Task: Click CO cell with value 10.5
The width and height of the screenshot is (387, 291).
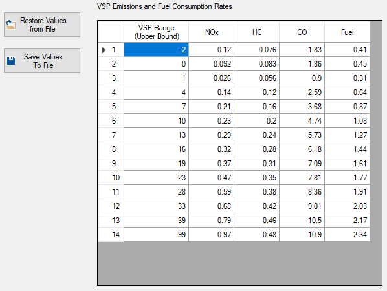Action: coord(302,221)
